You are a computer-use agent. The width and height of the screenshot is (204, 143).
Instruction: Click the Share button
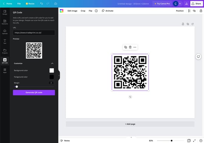[x=196, y=4]
